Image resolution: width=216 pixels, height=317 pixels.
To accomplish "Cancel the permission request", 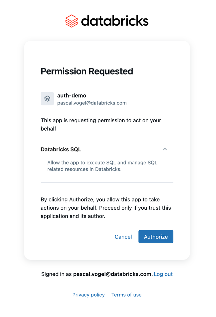I will (x=123, y=237).
